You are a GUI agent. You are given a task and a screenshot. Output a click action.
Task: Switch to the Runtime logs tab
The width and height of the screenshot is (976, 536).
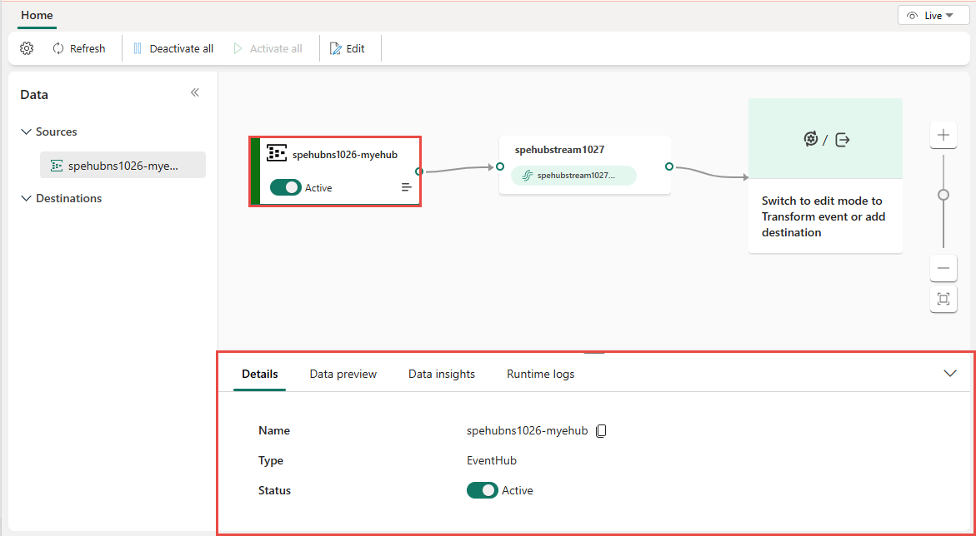tap(540, 374)
